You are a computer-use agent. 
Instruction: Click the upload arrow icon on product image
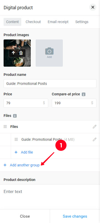click(x=13, y=53)
